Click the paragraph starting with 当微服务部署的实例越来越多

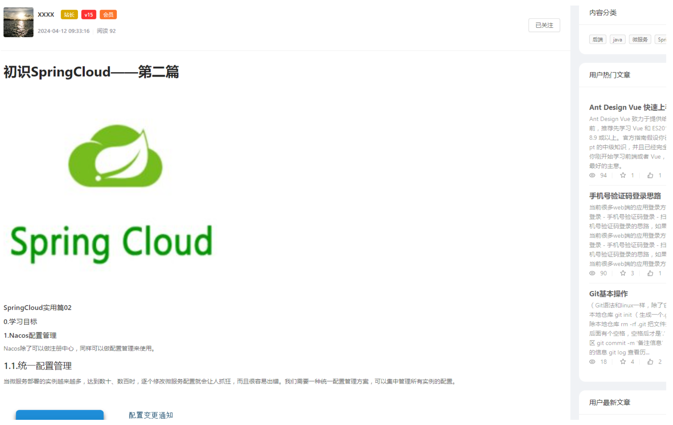[x=231, y=382]
